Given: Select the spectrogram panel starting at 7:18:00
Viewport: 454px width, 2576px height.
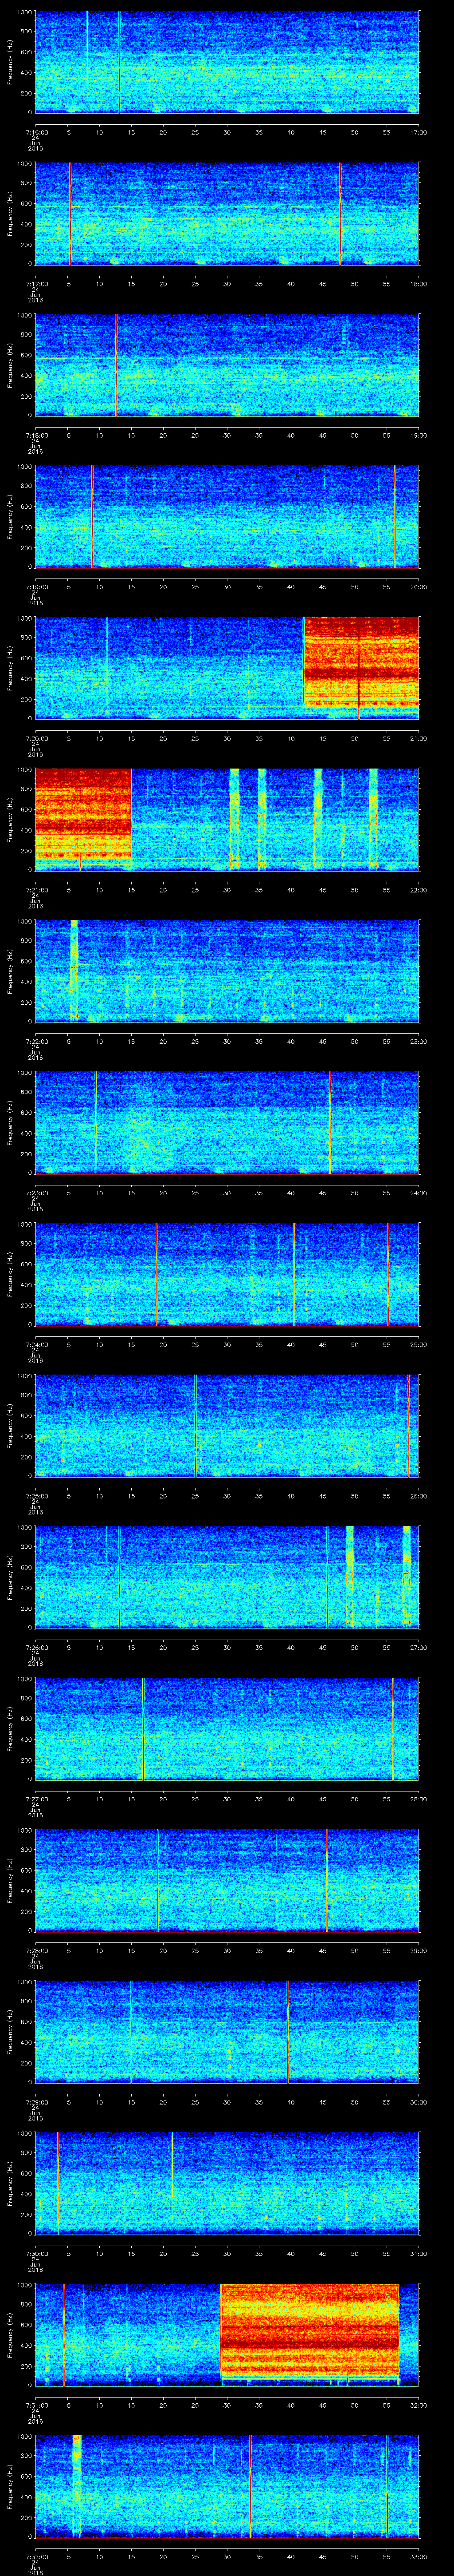Looking at the screenshot, I should [227, 365].
